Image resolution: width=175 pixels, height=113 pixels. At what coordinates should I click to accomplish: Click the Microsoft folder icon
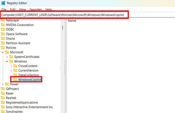tap(7, 52)
